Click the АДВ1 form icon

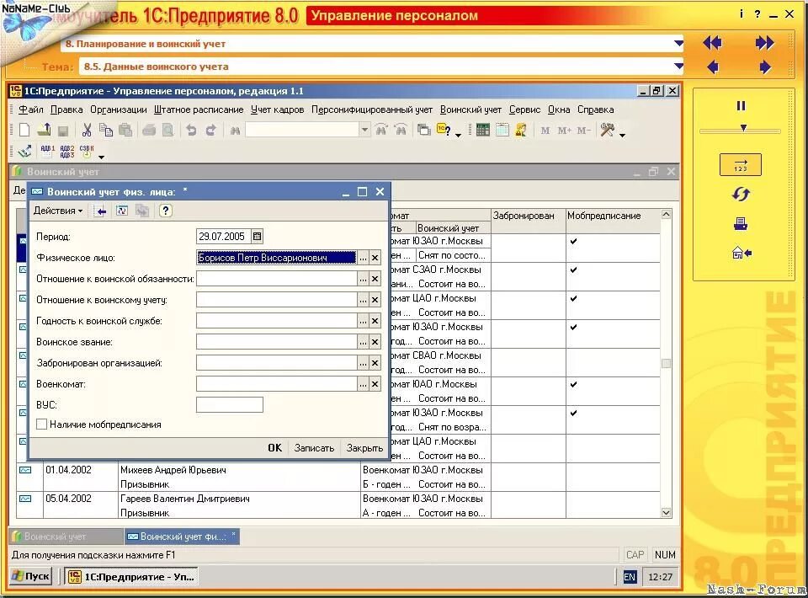pyautogui.click(x=47, y=151)
